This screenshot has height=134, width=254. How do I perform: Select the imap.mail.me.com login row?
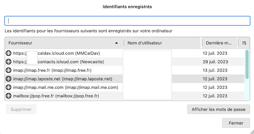point(125,87)
